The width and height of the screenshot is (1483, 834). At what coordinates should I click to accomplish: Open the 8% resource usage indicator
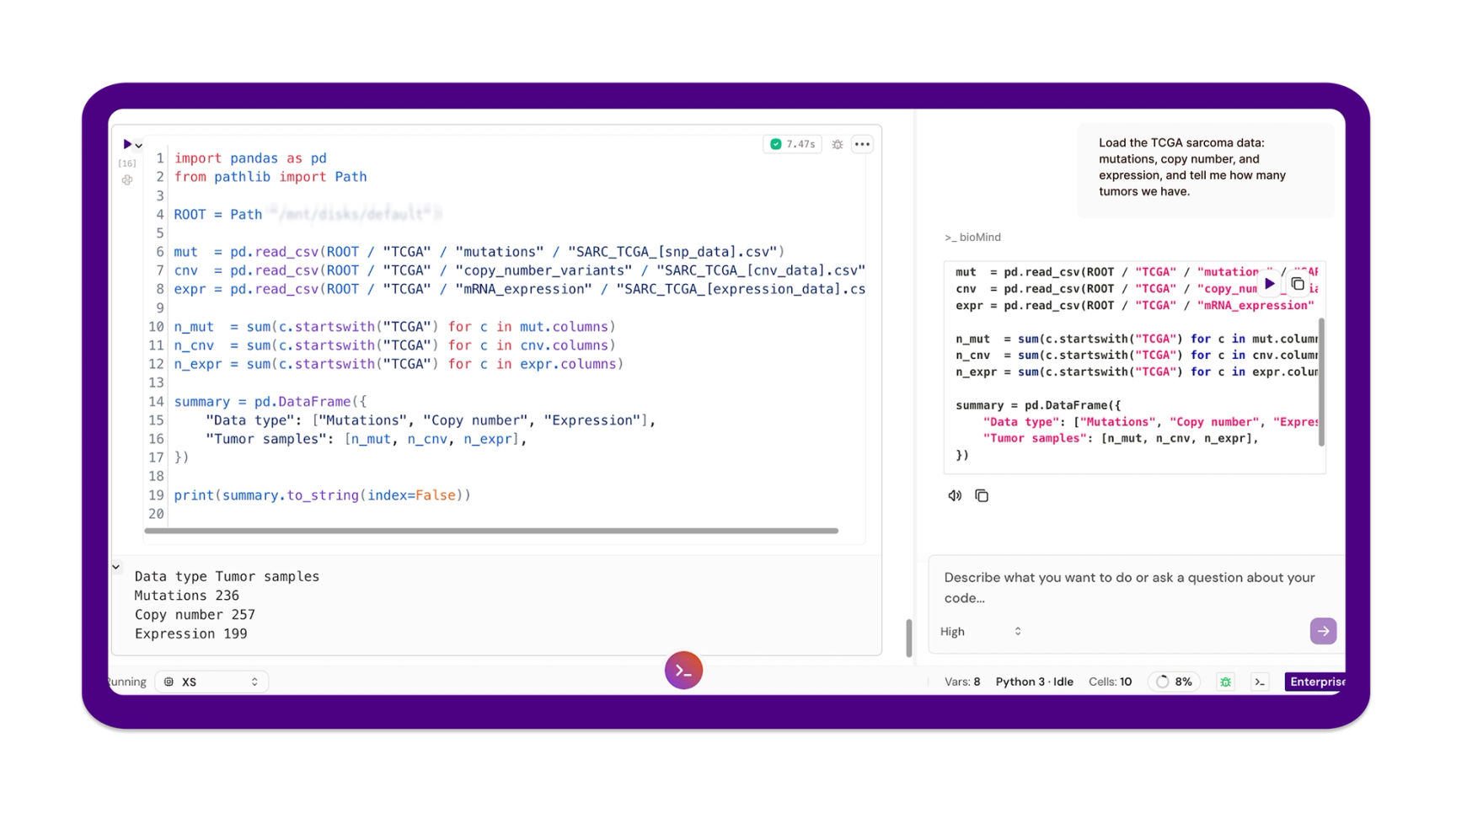click(1175, 682)
